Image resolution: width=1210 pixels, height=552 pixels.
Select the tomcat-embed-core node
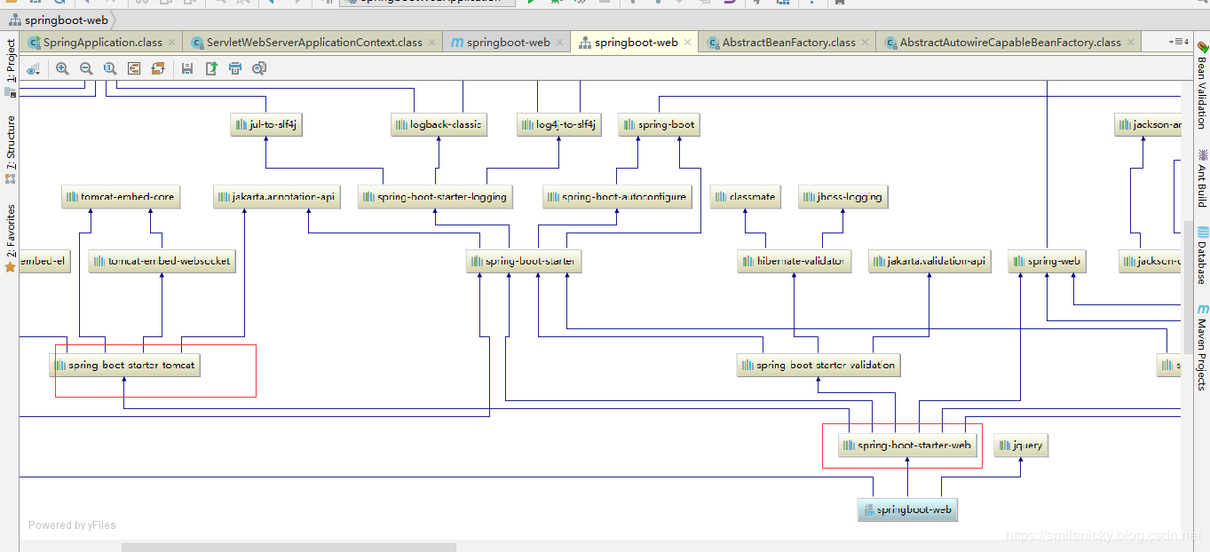122,197
